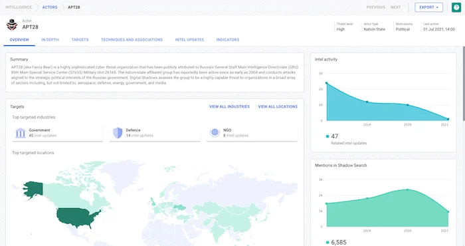Click the teal legend dot beside 47
Viewport: 465px width, 246px height.
click(x=327, y=136)
